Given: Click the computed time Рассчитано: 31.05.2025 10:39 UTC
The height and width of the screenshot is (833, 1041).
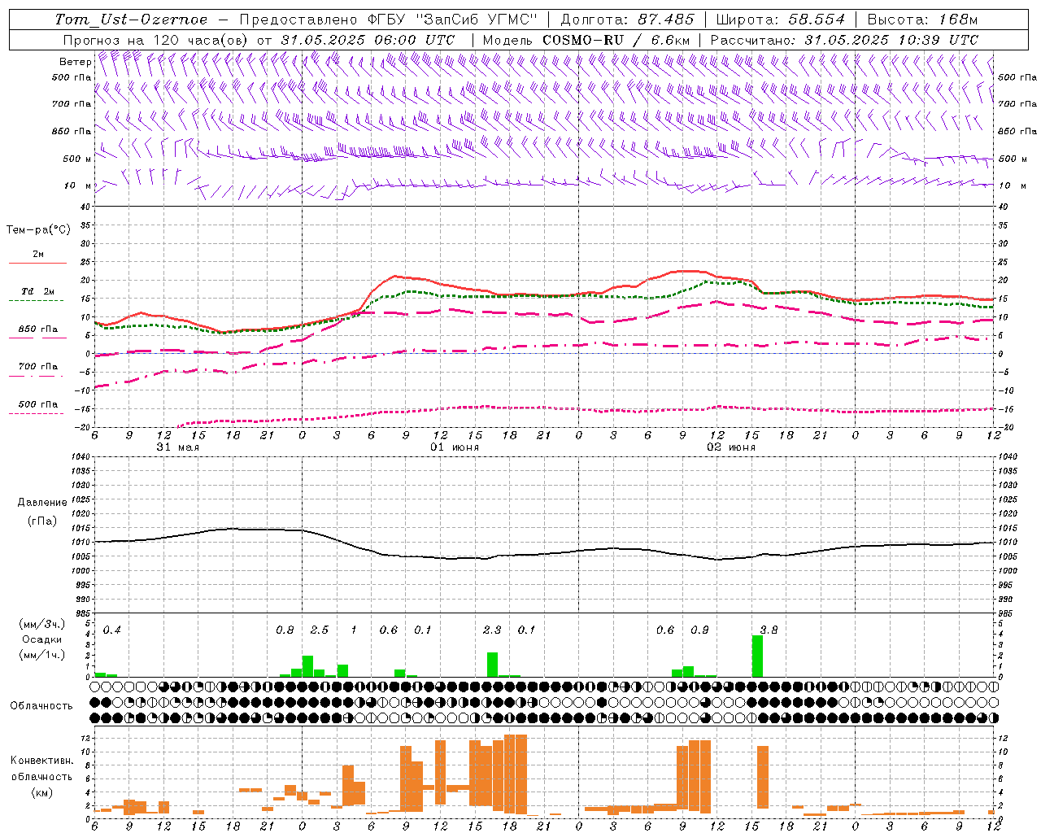Looking at the screenshot, I should pyautogui.click(x=844, y=40).
